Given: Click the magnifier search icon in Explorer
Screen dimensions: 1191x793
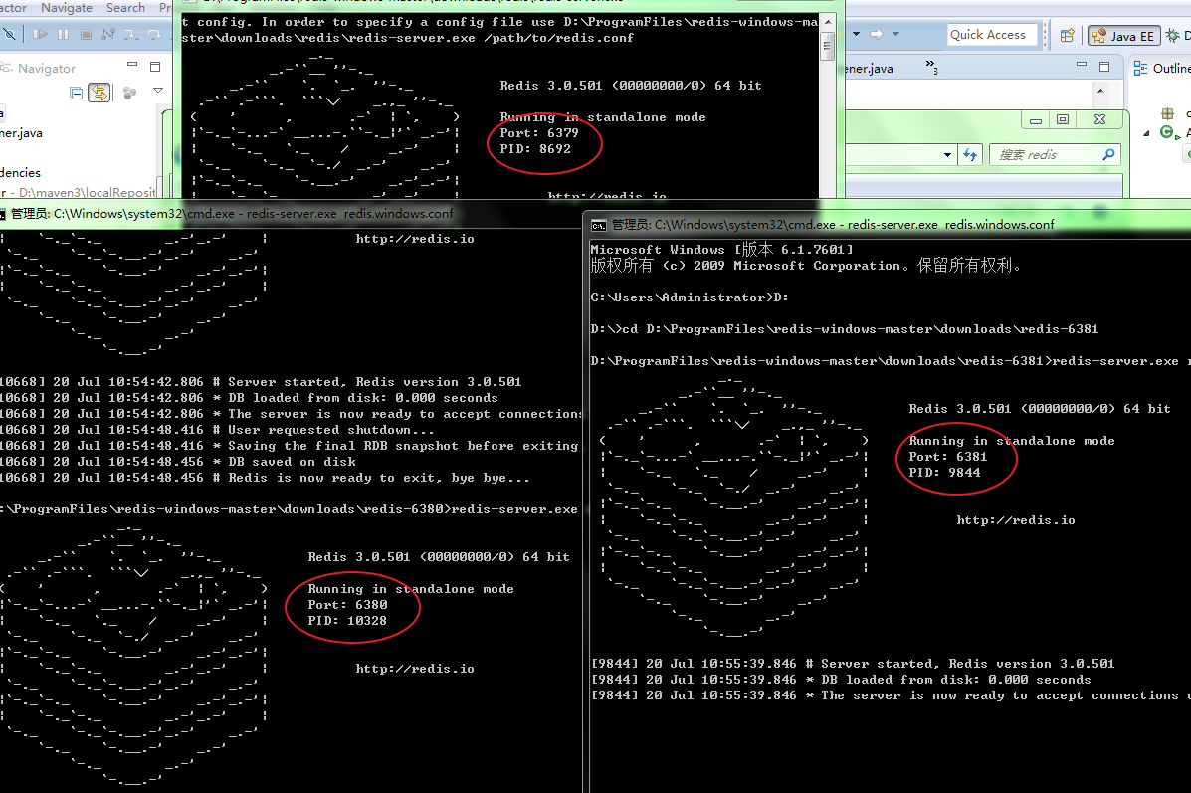Looking at the screenshot, I should pos(1109,155).
